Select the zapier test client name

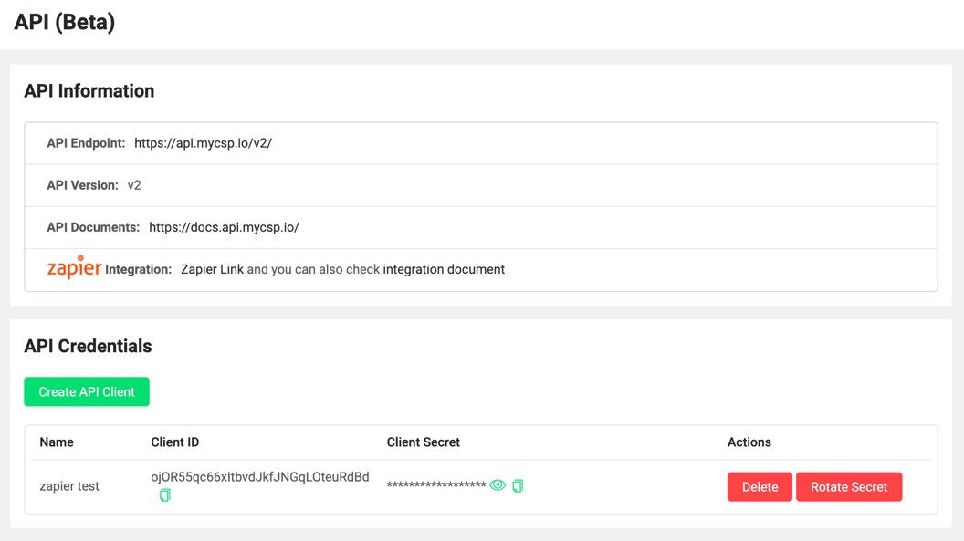pos(69,486)
